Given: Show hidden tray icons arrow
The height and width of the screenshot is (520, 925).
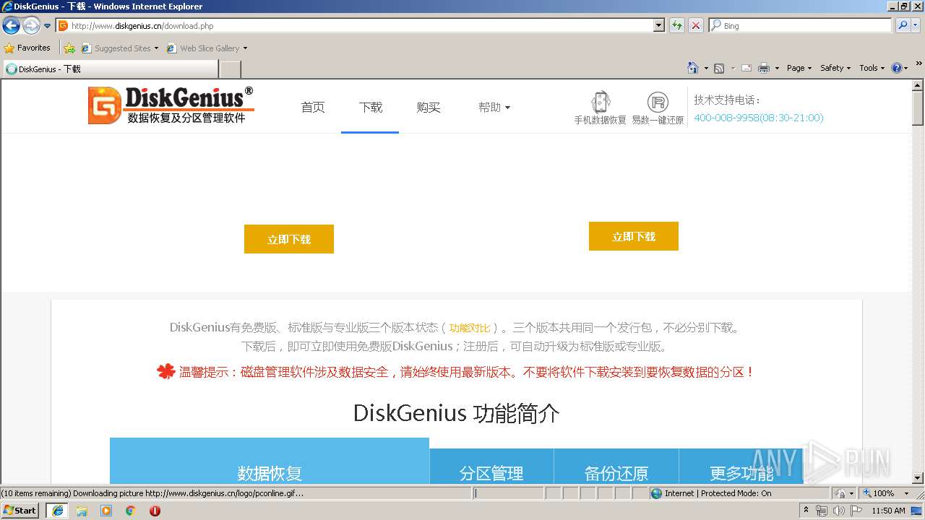Looking at the screenshot, I should (806, 511).
